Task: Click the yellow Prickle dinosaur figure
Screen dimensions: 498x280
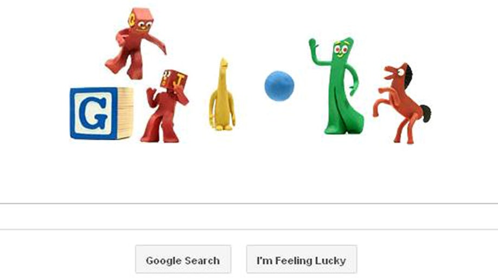Action: (x=222, y=94)
